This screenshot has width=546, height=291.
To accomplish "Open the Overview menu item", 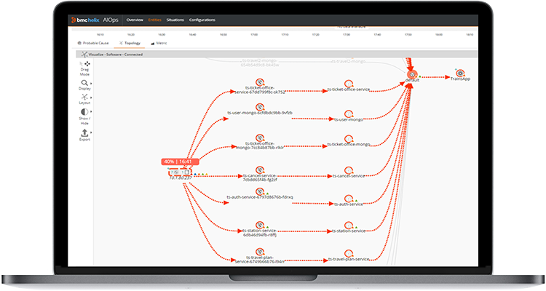I will 135,20.
